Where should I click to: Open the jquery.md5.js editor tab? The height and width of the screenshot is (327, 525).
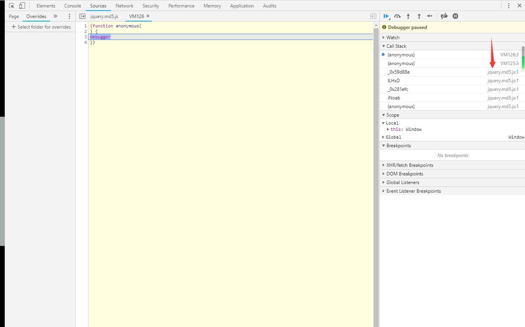click(104, 16)
